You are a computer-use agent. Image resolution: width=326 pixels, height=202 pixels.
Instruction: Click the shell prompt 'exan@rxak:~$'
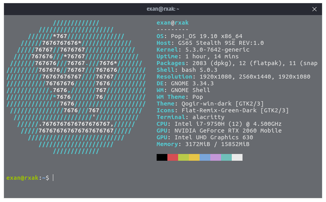coord(28,178)
